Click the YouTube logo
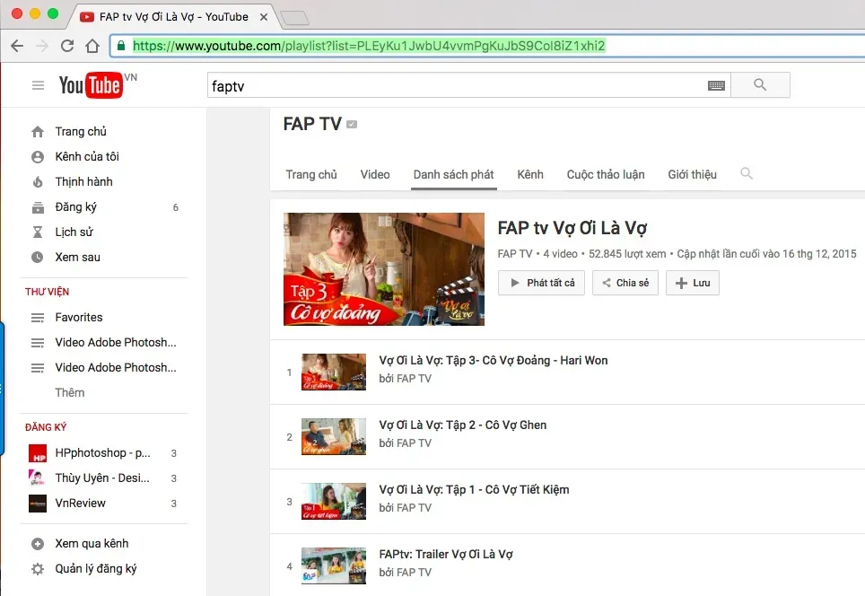This screenshot has width=865, height=596. [x=91, y=85]
